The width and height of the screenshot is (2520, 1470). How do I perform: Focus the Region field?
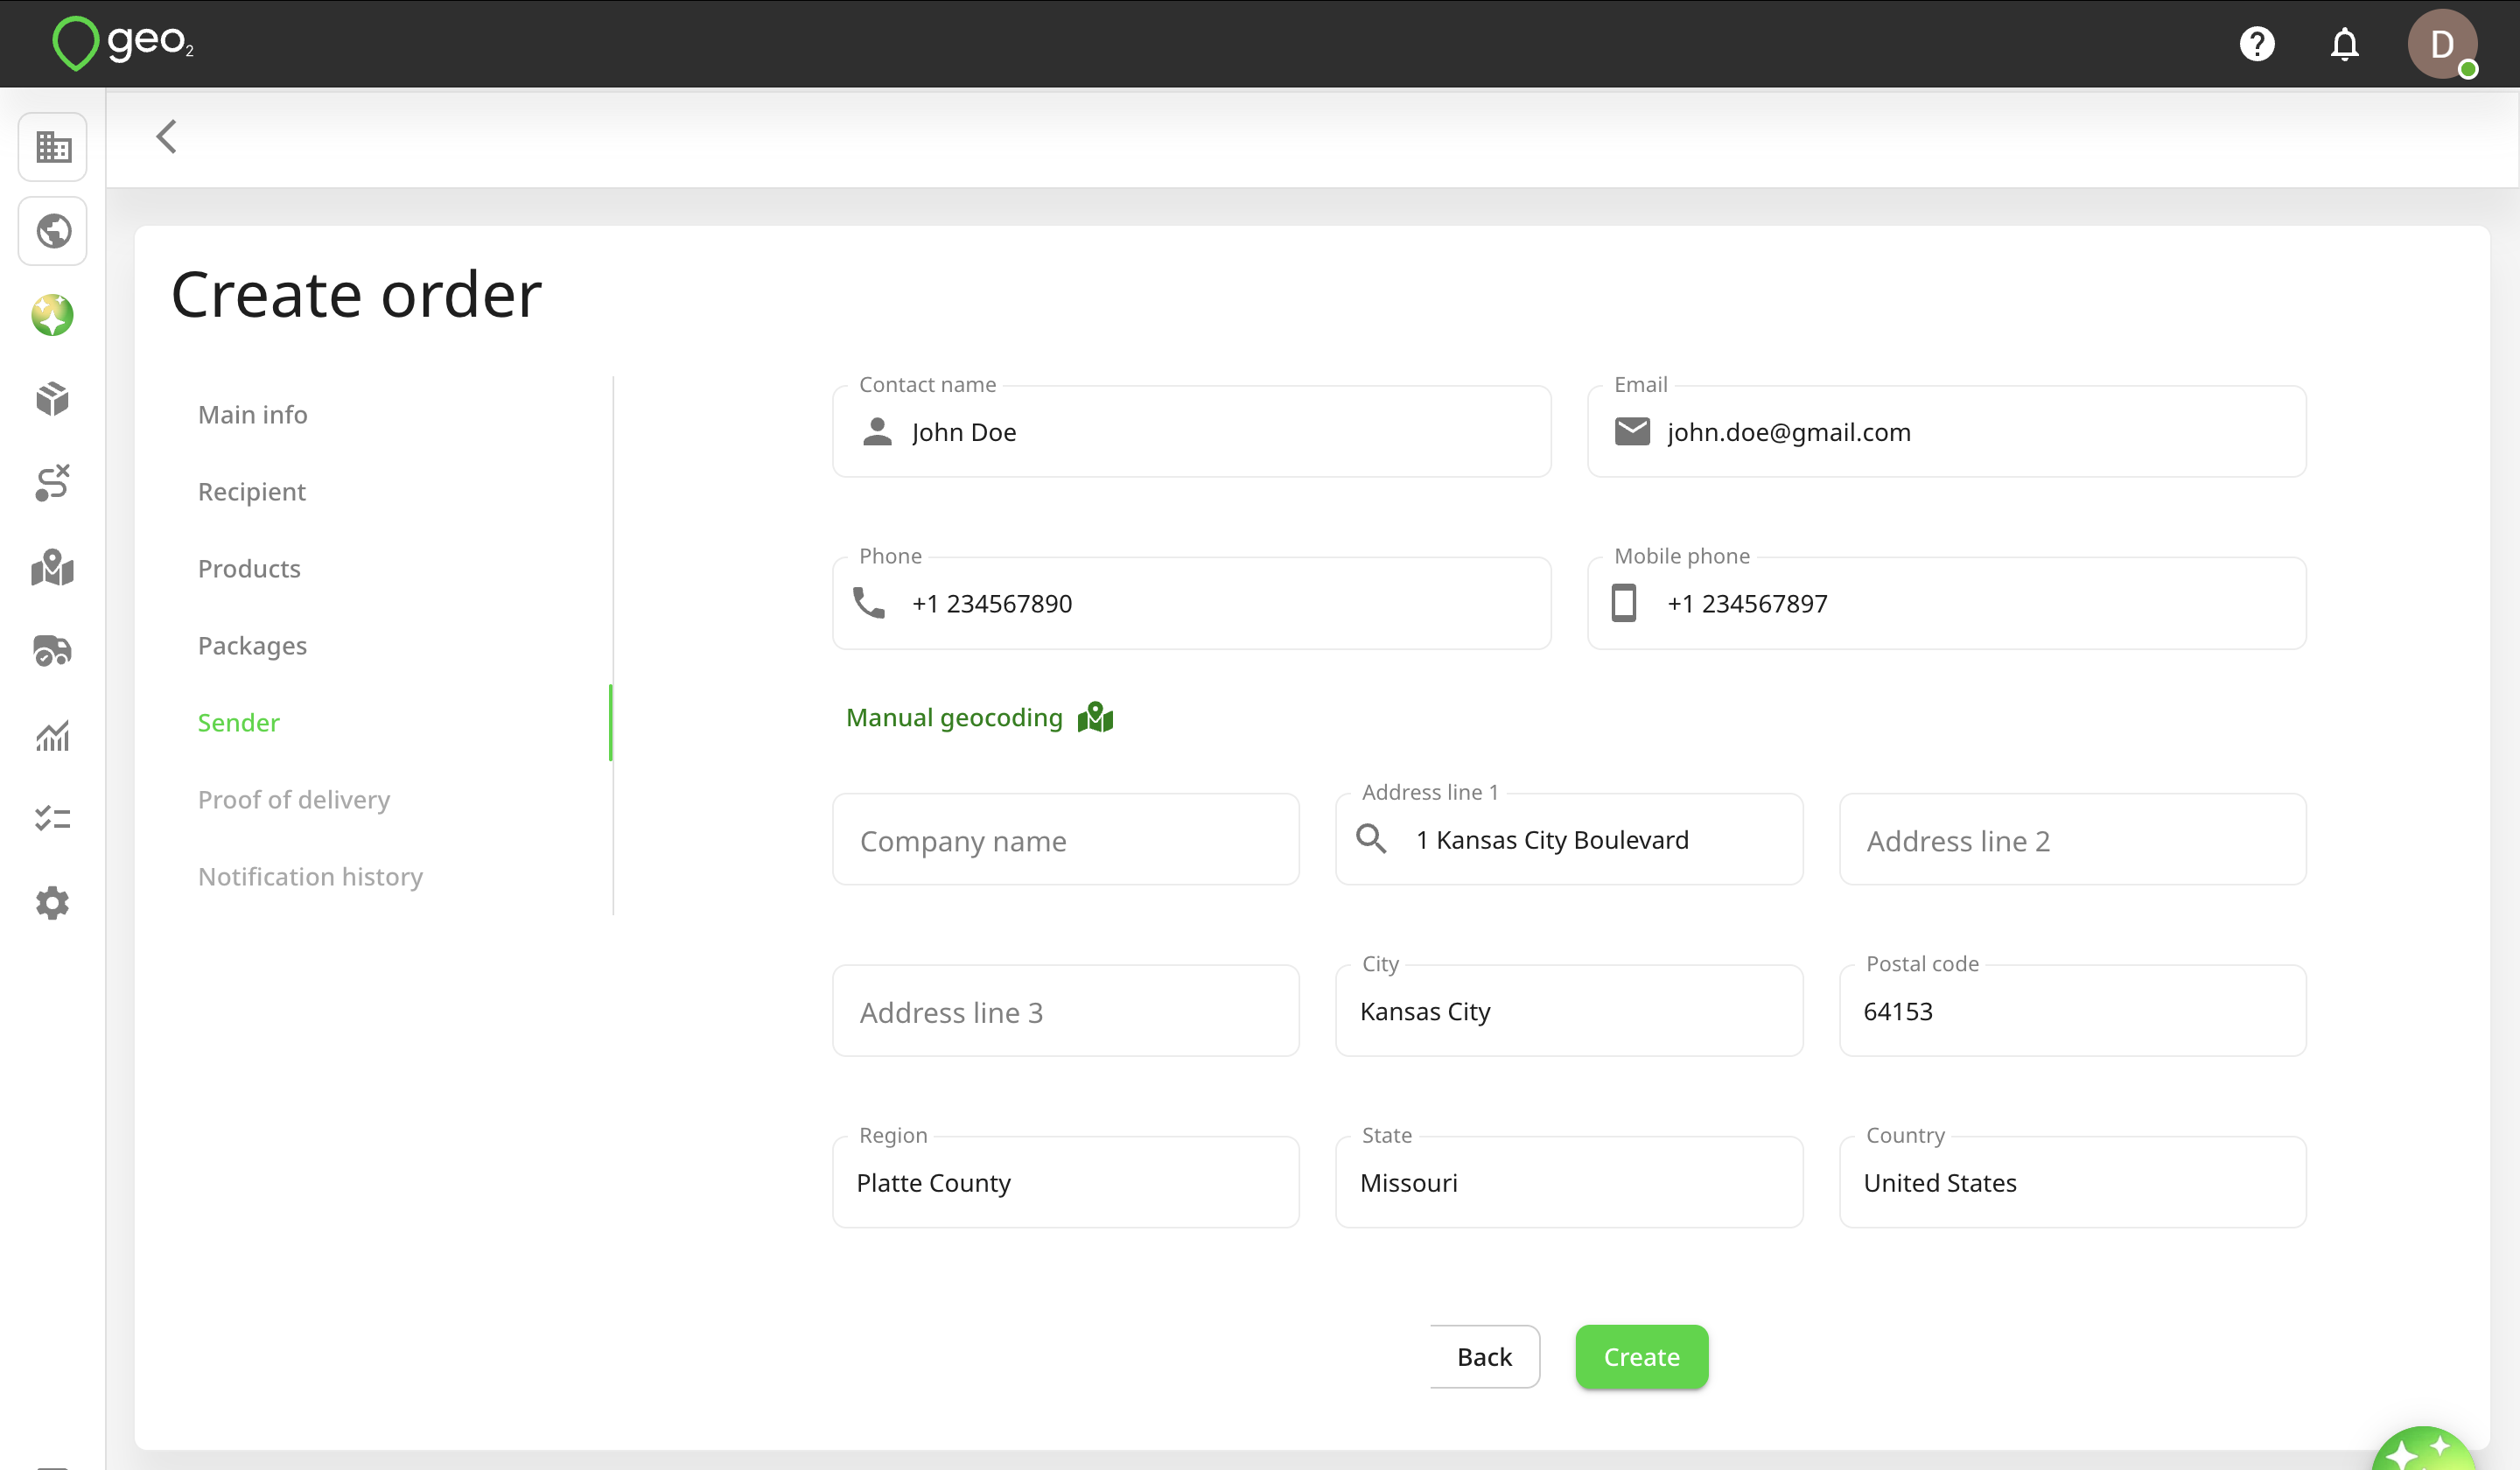(1066, 1182)
